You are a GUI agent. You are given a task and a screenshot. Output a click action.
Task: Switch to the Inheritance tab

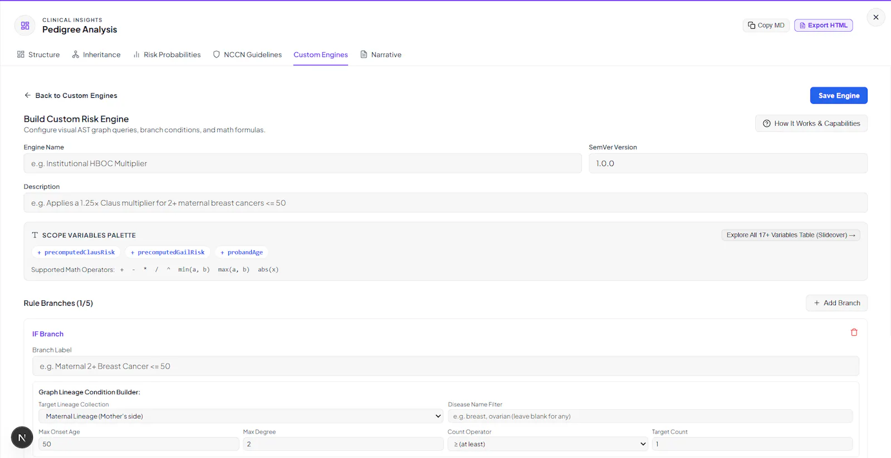[x=96, y=54]
